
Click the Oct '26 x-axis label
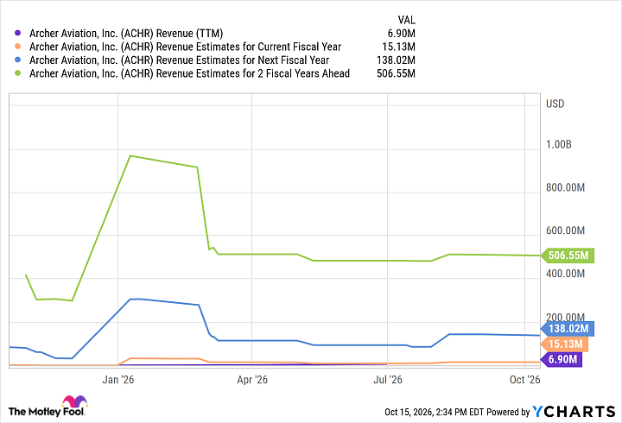click(x=525, y=380)
